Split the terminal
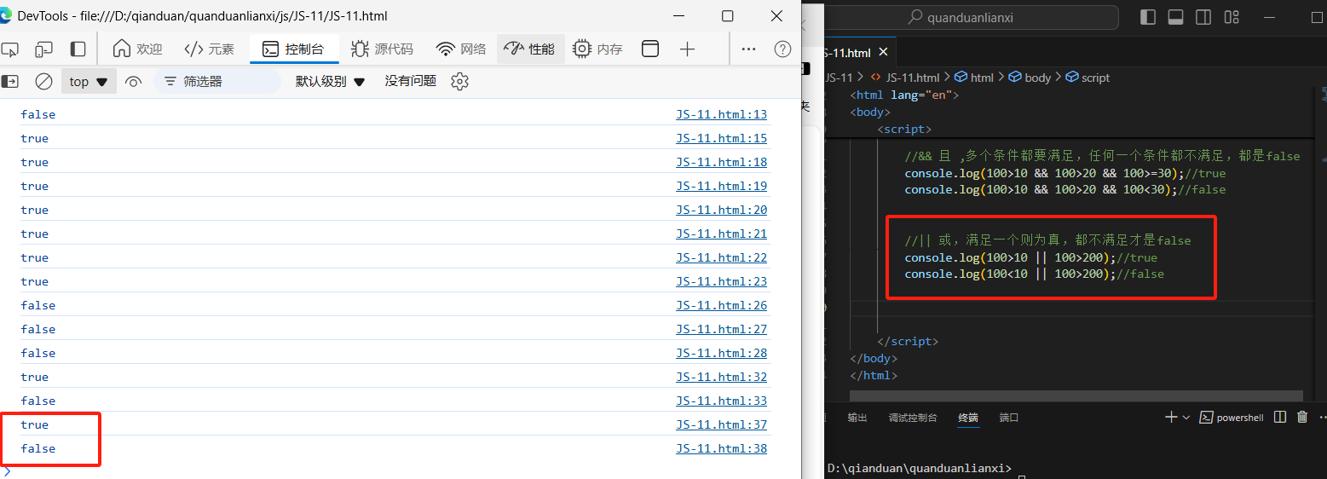The height and width of the screenshot is (479, 1327). click(x=1279, y=417)
